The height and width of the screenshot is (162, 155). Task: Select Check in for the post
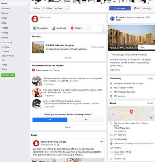click(76, 28)
